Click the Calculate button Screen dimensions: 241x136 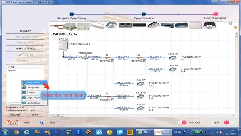tap(15, 114)
